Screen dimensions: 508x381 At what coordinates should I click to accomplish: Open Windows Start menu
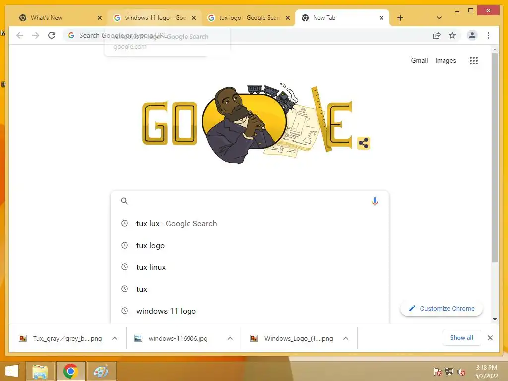point(12,371)
